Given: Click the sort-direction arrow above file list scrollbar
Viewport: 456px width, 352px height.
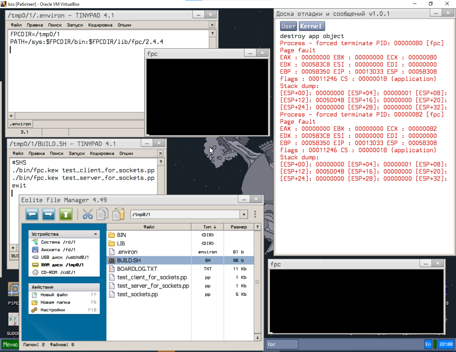Looking at the screenshot, I should point(257,227).
